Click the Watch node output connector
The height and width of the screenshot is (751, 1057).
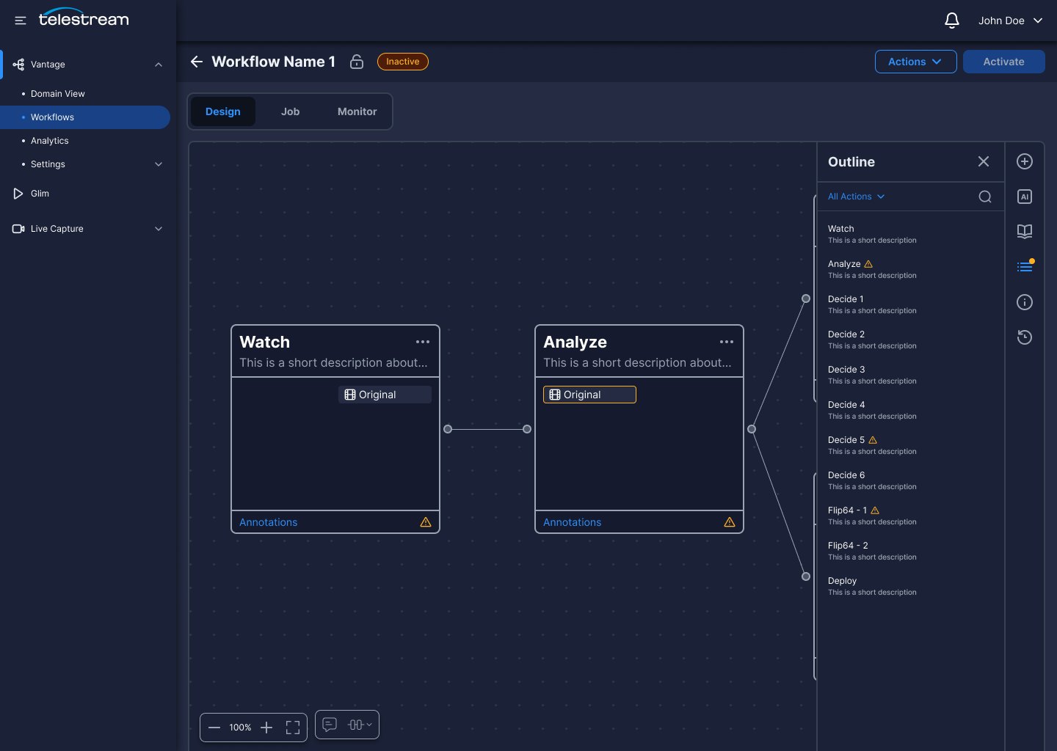point(448,429)
